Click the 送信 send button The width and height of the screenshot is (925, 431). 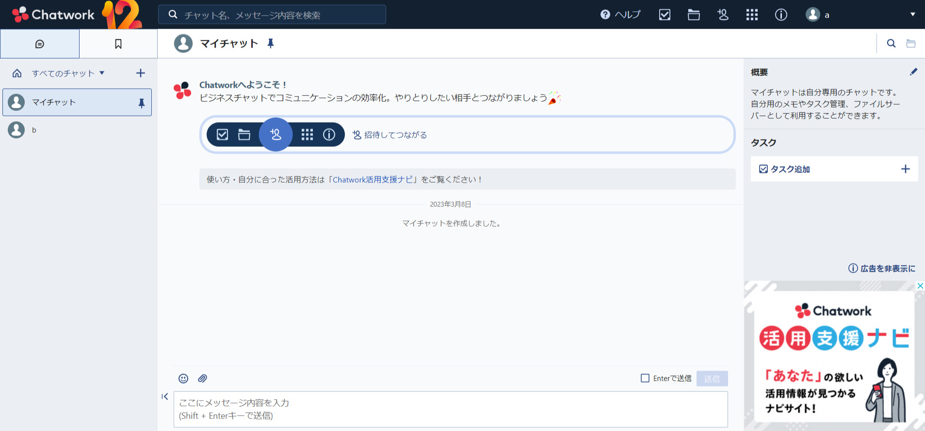click(x=712, y=379)
